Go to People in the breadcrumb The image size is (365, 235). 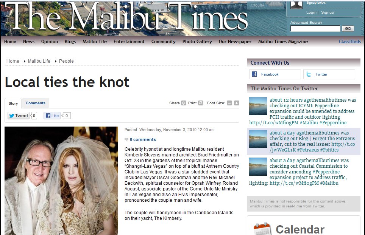click(66, 61)
